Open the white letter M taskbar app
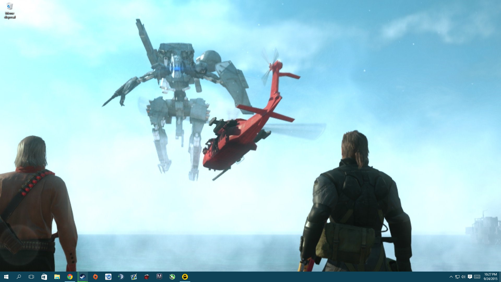Viewport: 501px width, 282px height. click(159, 277)
